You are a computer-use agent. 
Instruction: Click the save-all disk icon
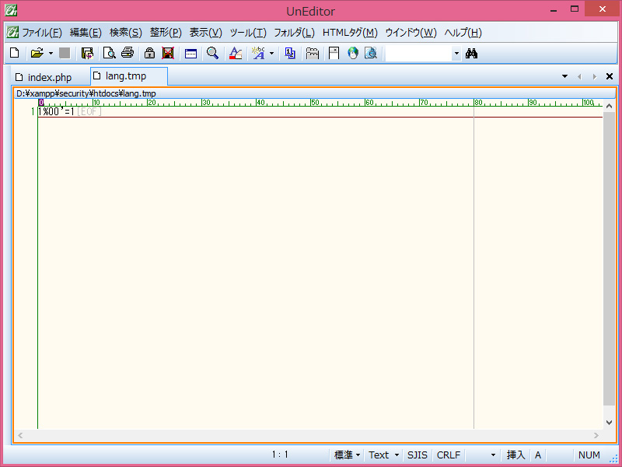click(x=87, y=53)
